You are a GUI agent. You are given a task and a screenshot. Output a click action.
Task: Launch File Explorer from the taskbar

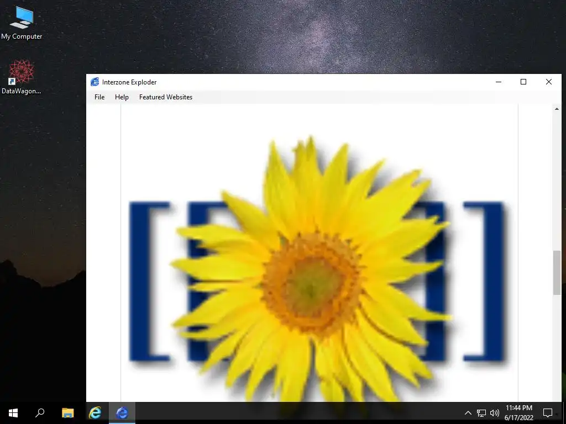point(67,413)
